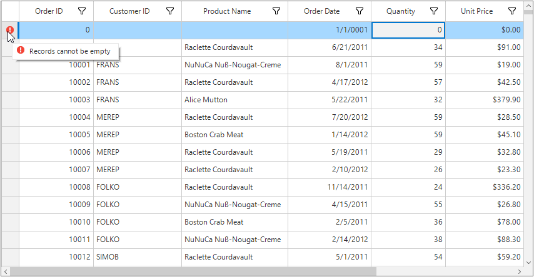The height and width of the screenshot is (277, 534).
Task: Select Order ID cell 10002
Action: (56, 82)
